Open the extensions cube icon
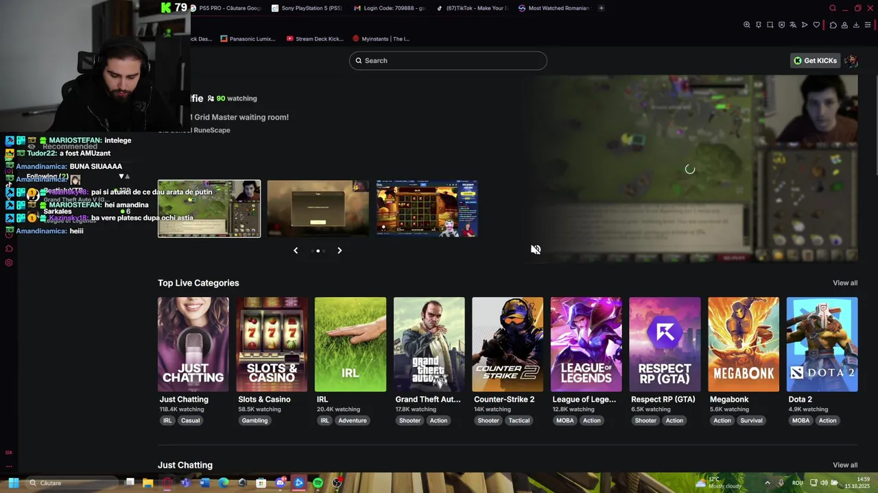Screen dimensions: 878x493 [x=833, y=25]
